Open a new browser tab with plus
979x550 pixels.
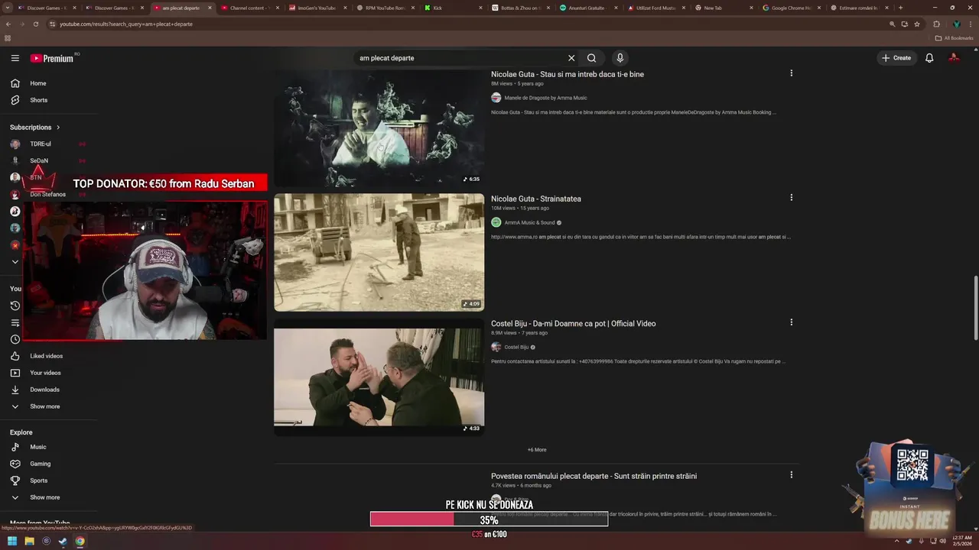click(900, 8)
